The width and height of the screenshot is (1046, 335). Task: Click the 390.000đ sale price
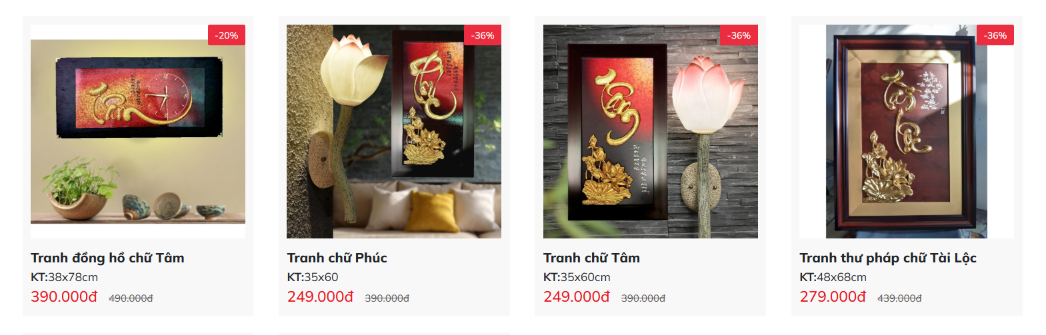(x=64, y=297)
